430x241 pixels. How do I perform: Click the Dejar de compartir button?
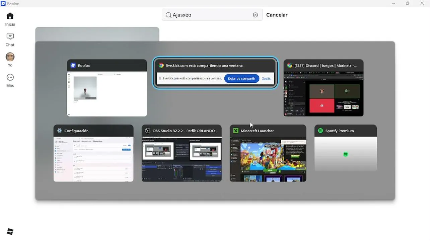coord(241,78)
